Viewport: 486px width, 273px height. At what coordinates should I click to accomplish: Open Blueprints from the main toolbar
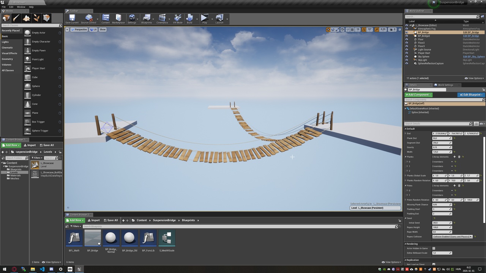[x=147, y=18]
